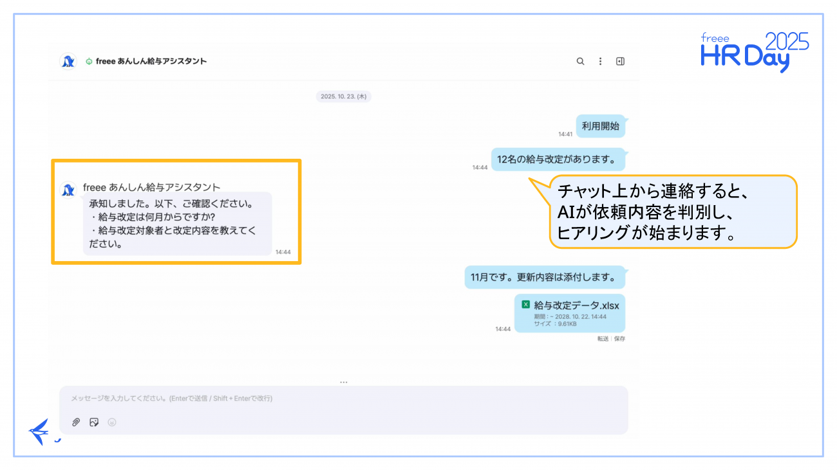Open the 給与改定データ.xlsx attachment
The image size is (837, 470).
tap(576, 306)
